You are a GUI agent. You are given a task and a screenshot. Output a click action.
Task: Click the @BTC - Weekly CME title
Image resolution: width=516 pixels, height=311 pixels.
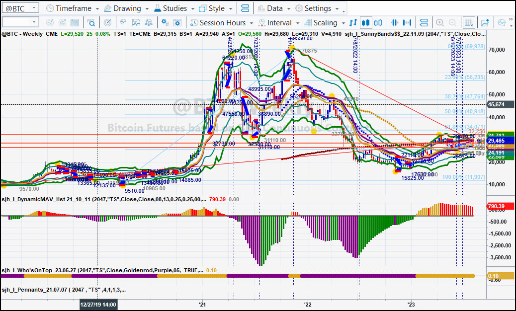(x=30, y=33)
